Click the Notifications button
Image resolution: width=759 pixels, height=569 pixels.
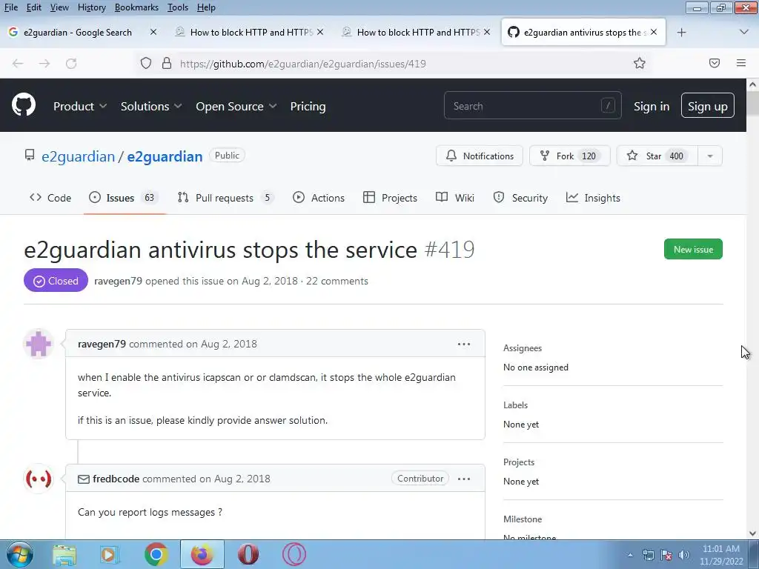(x=480, y=156)
